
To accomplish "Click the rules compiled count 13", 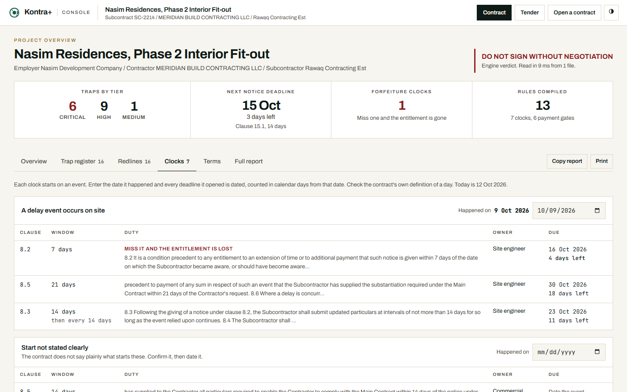I will pos(543,105).
